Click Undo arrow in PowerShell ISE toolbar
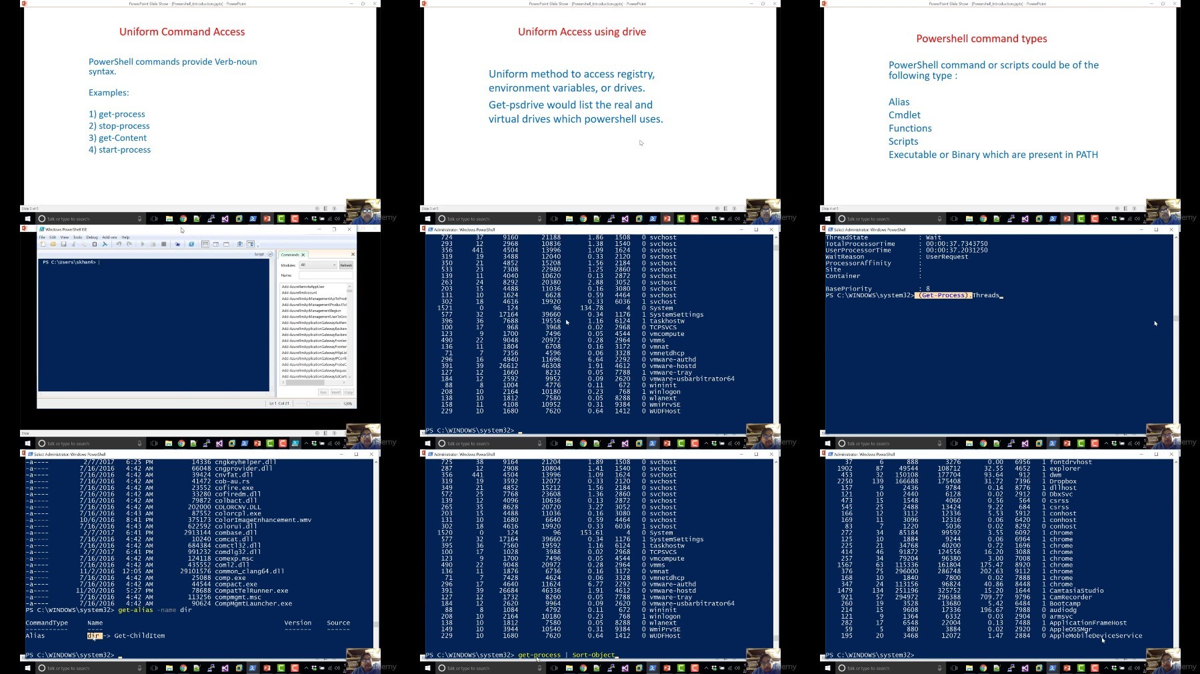Image resolution: width=1200 pixels, height=674 pixels. coord(119,244)
